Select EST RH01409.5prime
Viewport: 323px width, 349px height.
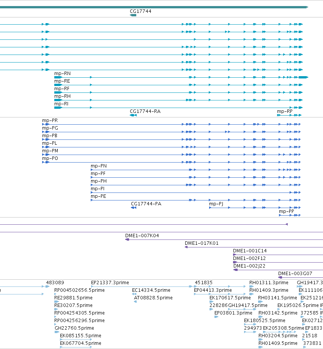click(x=278, y=343)
